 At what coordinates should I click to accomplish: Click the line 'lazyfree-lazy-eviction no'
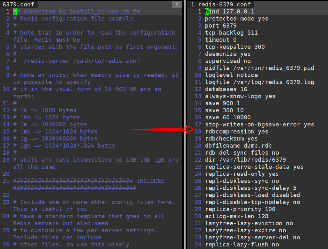249,223
